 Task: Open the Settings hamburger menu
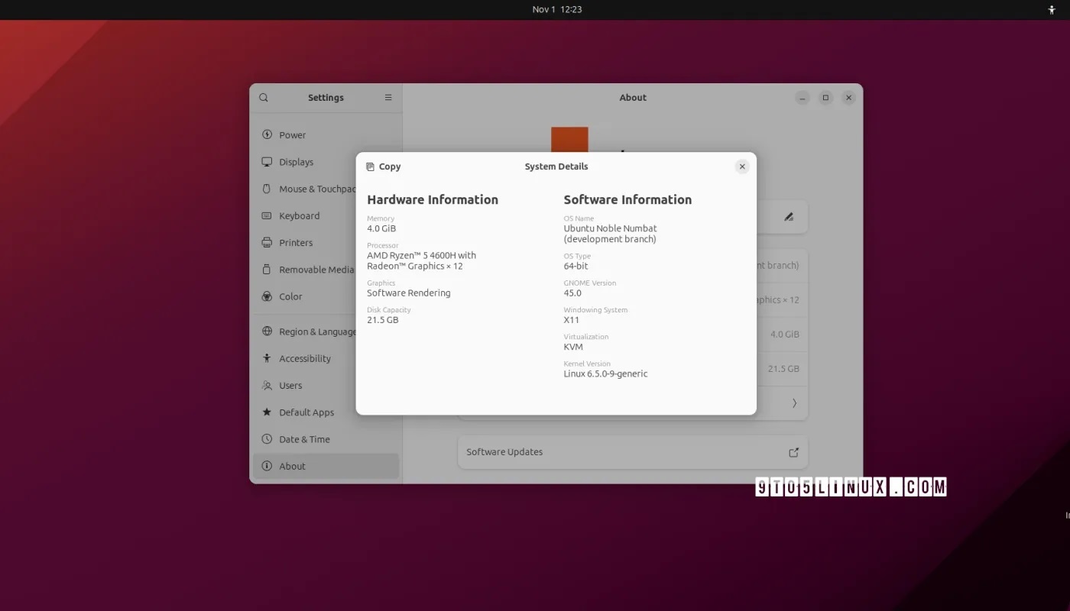(x=388, y=98)
